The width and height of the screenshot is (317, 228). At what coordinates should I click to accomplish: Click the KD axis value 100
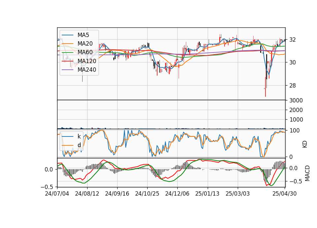(294, 131)
